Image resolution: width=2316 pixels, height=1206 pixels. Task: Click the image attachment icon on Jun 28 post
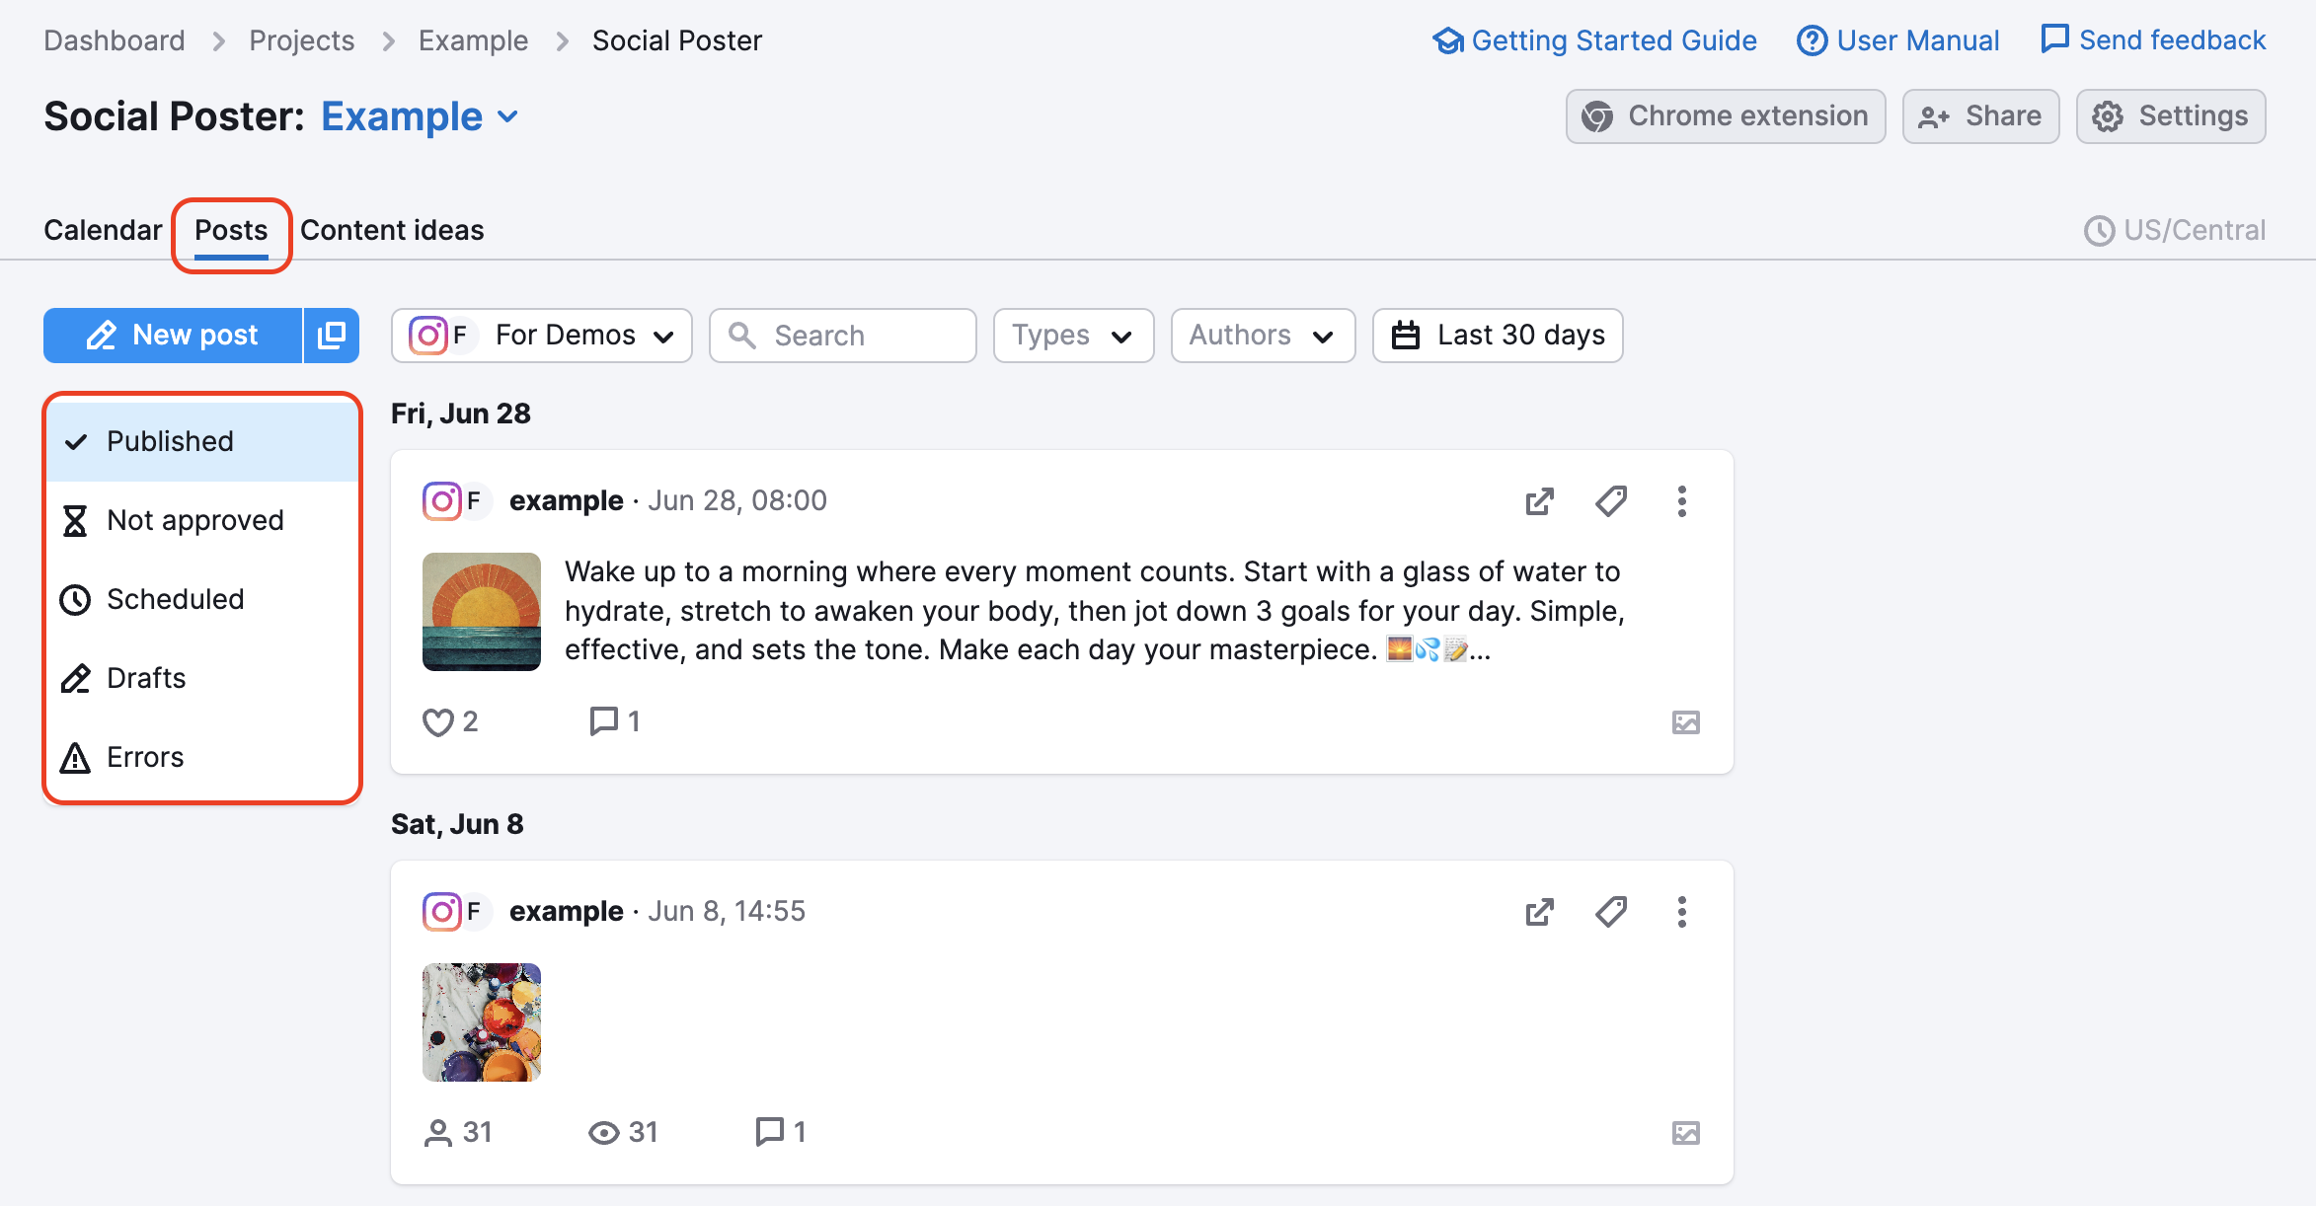click(1685, 721)
